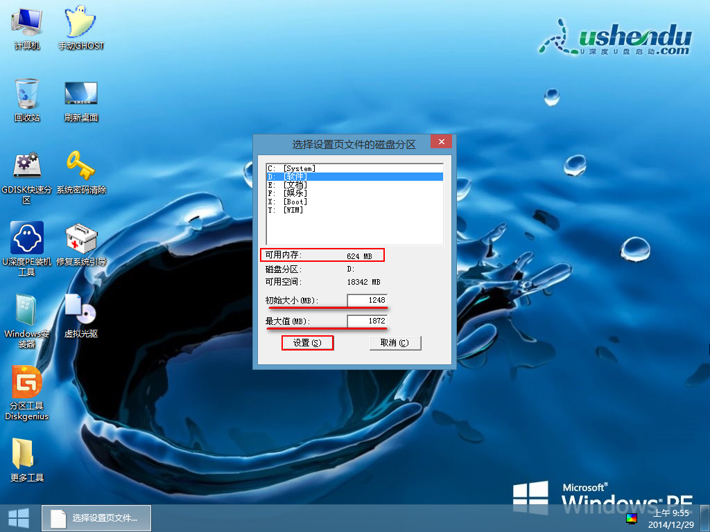
Task: Select the 选择设置页文件 taskbar window button
Action: (x=96, y=518)
